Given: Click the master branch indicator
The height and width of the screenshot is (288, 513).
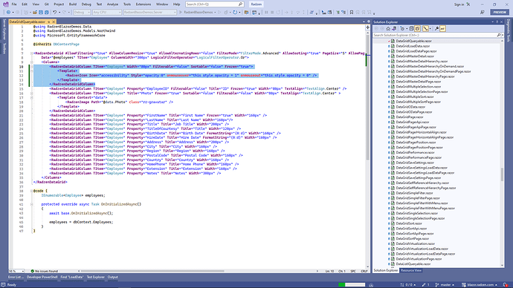Looking at the screenshot, I should 445,285.
